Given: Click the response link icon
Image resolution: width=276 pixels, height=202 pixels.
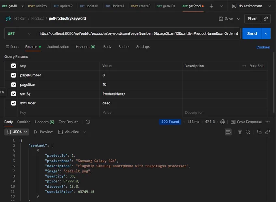Looking at the screenshot, I should (x=267, y=132).
